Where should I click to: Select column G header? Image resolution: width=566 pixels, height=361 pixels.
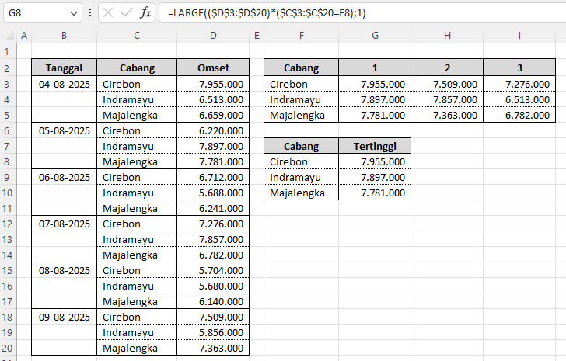pyautogui.click(x=375, y=35)
